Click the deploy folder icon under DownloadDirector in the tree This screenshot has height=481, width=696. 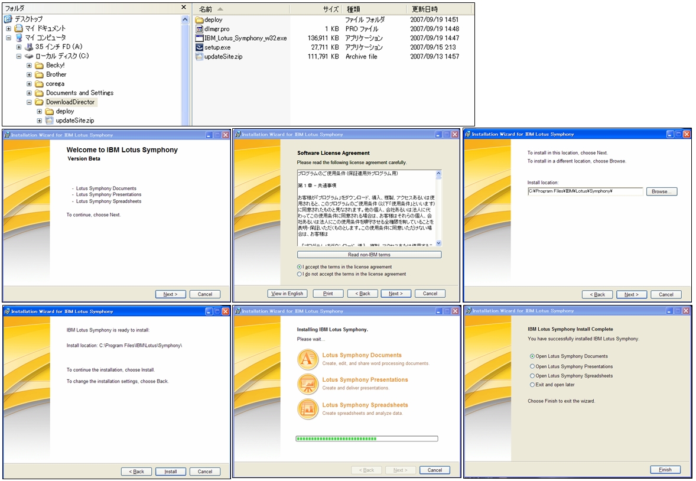pos(49,112)
